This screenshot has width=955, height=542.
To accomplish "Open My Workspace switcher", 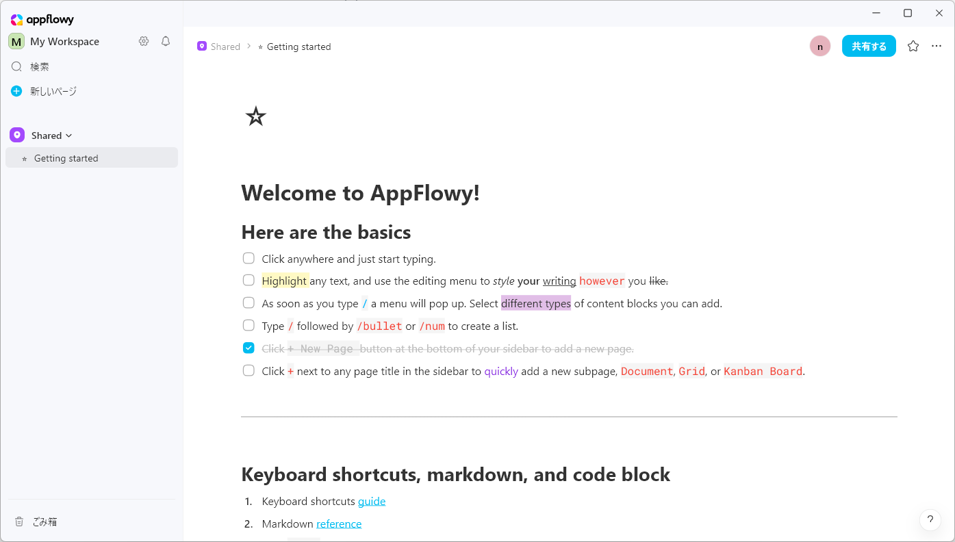I will point(64,41).
